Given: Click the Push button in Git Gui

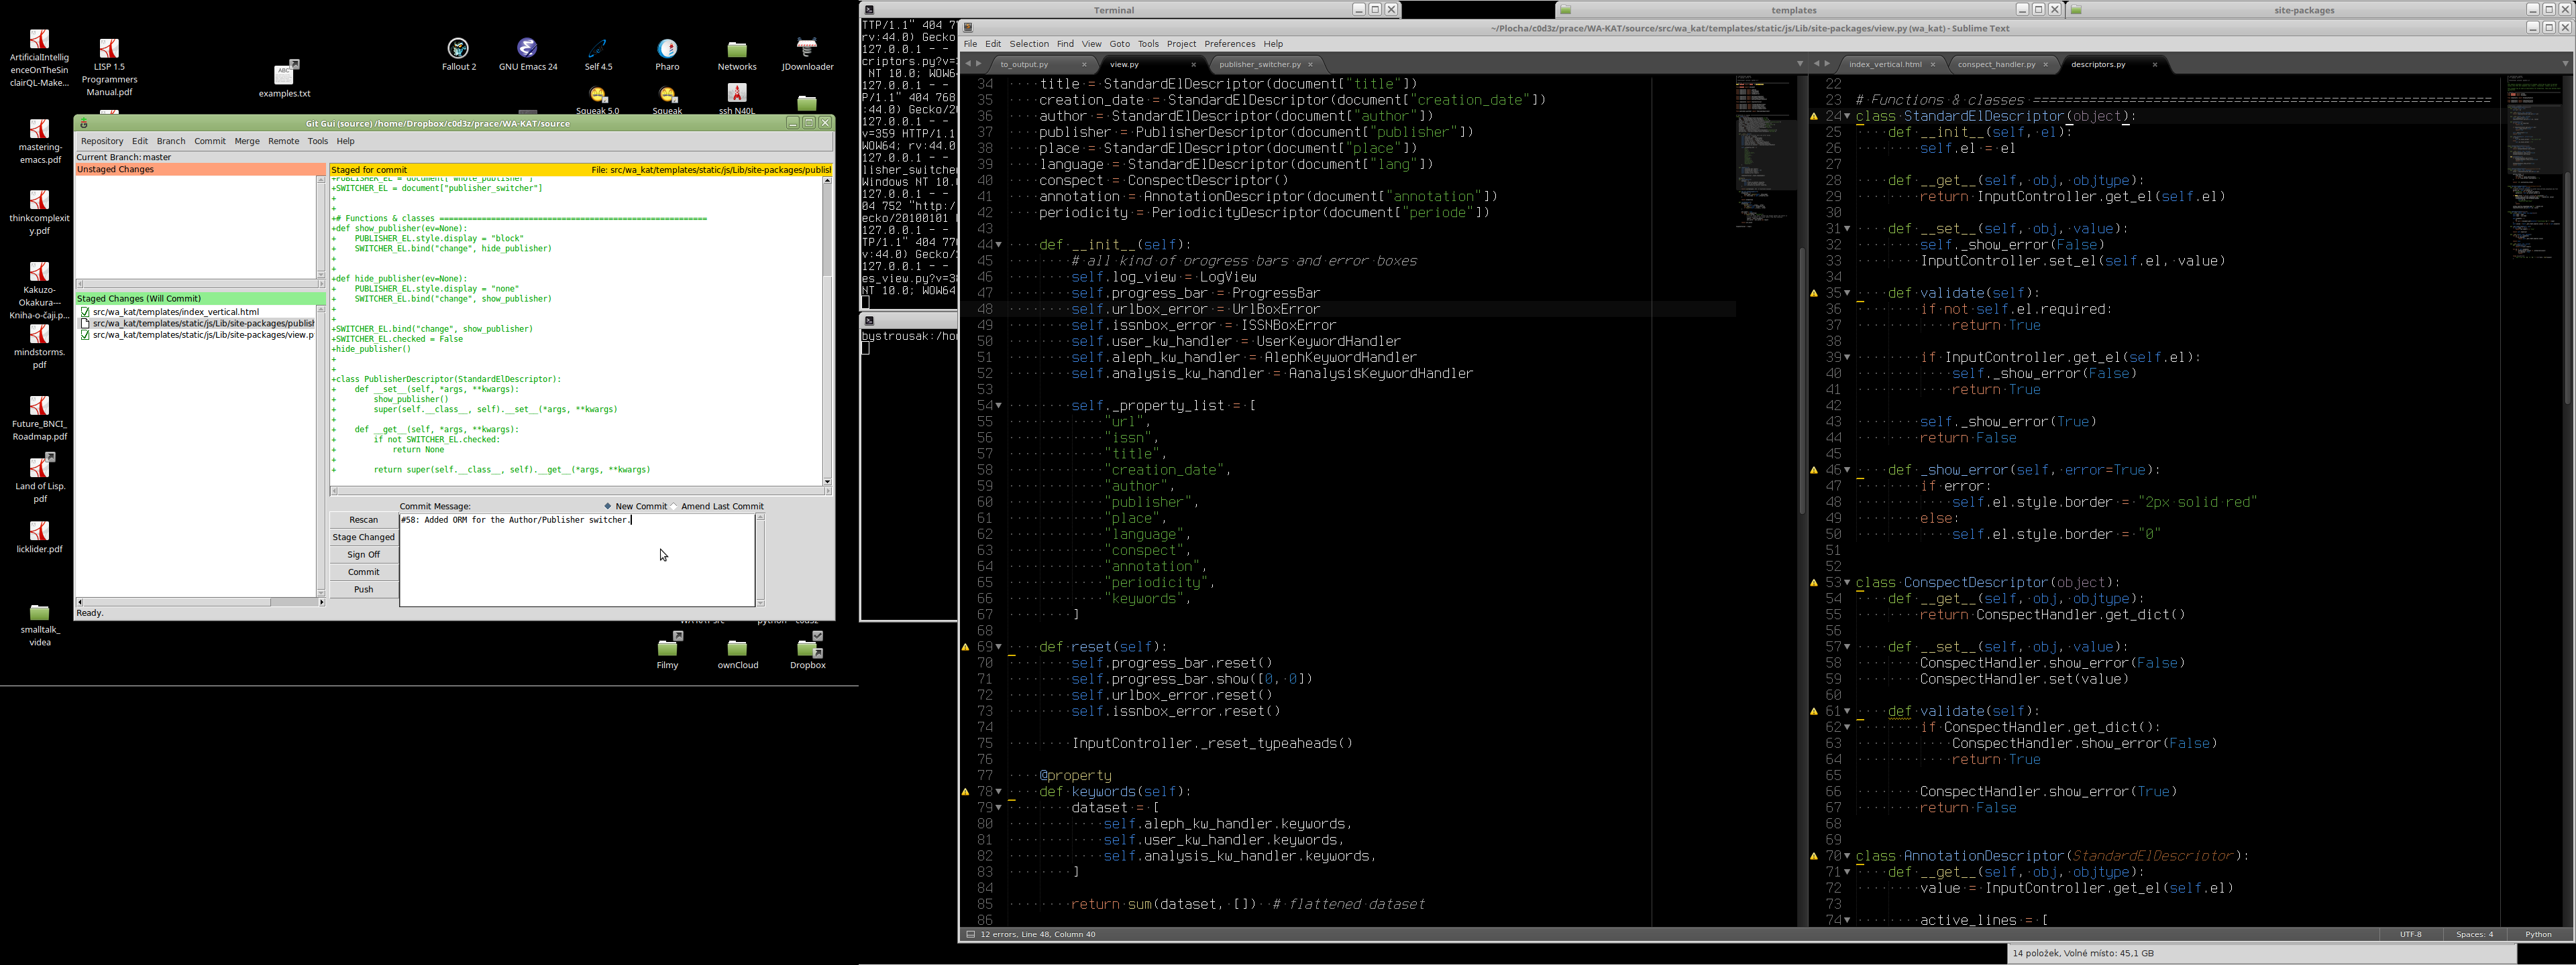Looking at the screenshot, I should coord(363,590).
